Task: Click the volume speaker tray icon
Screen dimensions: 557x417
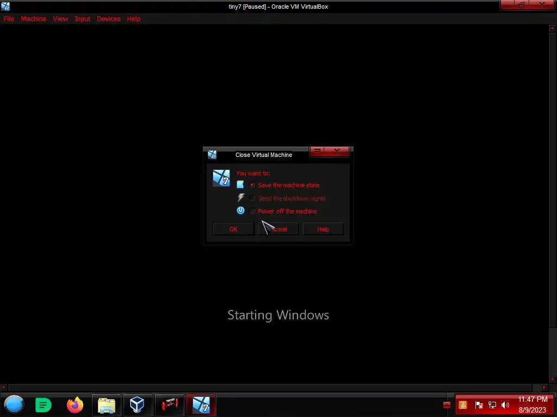Action: point(505,405)
